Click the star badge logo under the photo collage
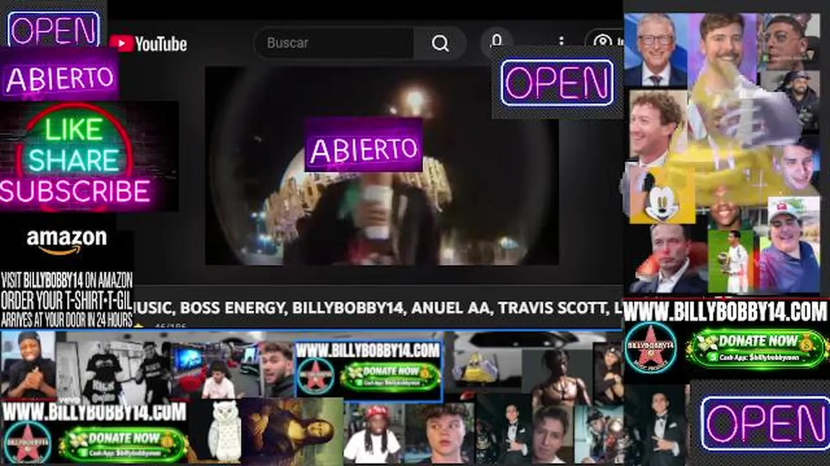The width and height of the screenshot is (830, 466). [650, 348]
